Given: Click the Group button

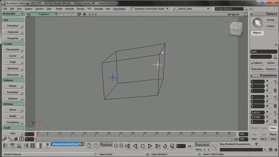Looking at the screenshot, I should [270, 20].
